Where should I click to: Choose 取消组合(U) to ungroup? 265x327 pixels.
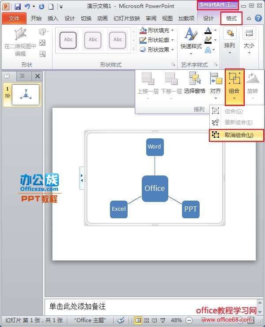point(237,135)
